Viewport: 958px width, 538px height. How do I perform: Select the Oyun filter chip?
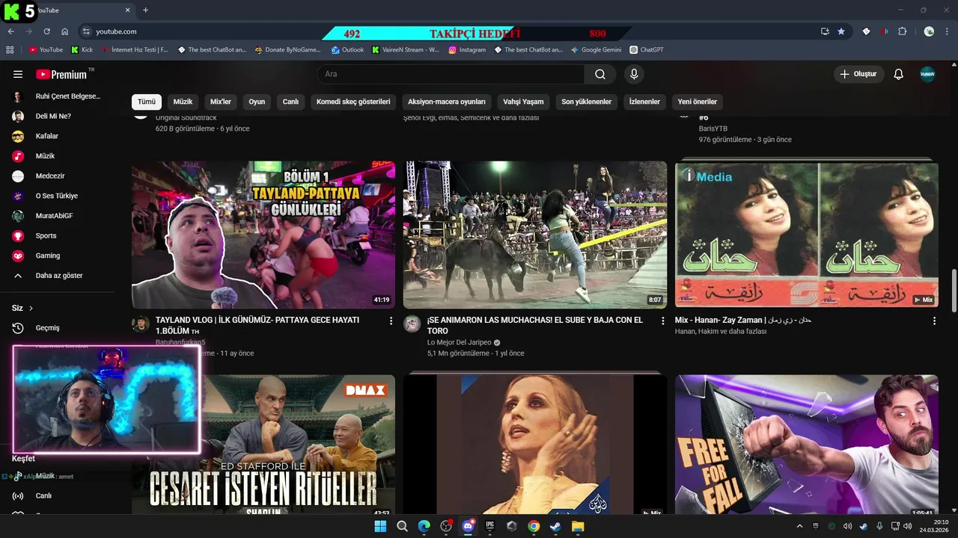(x=257, y=102)
